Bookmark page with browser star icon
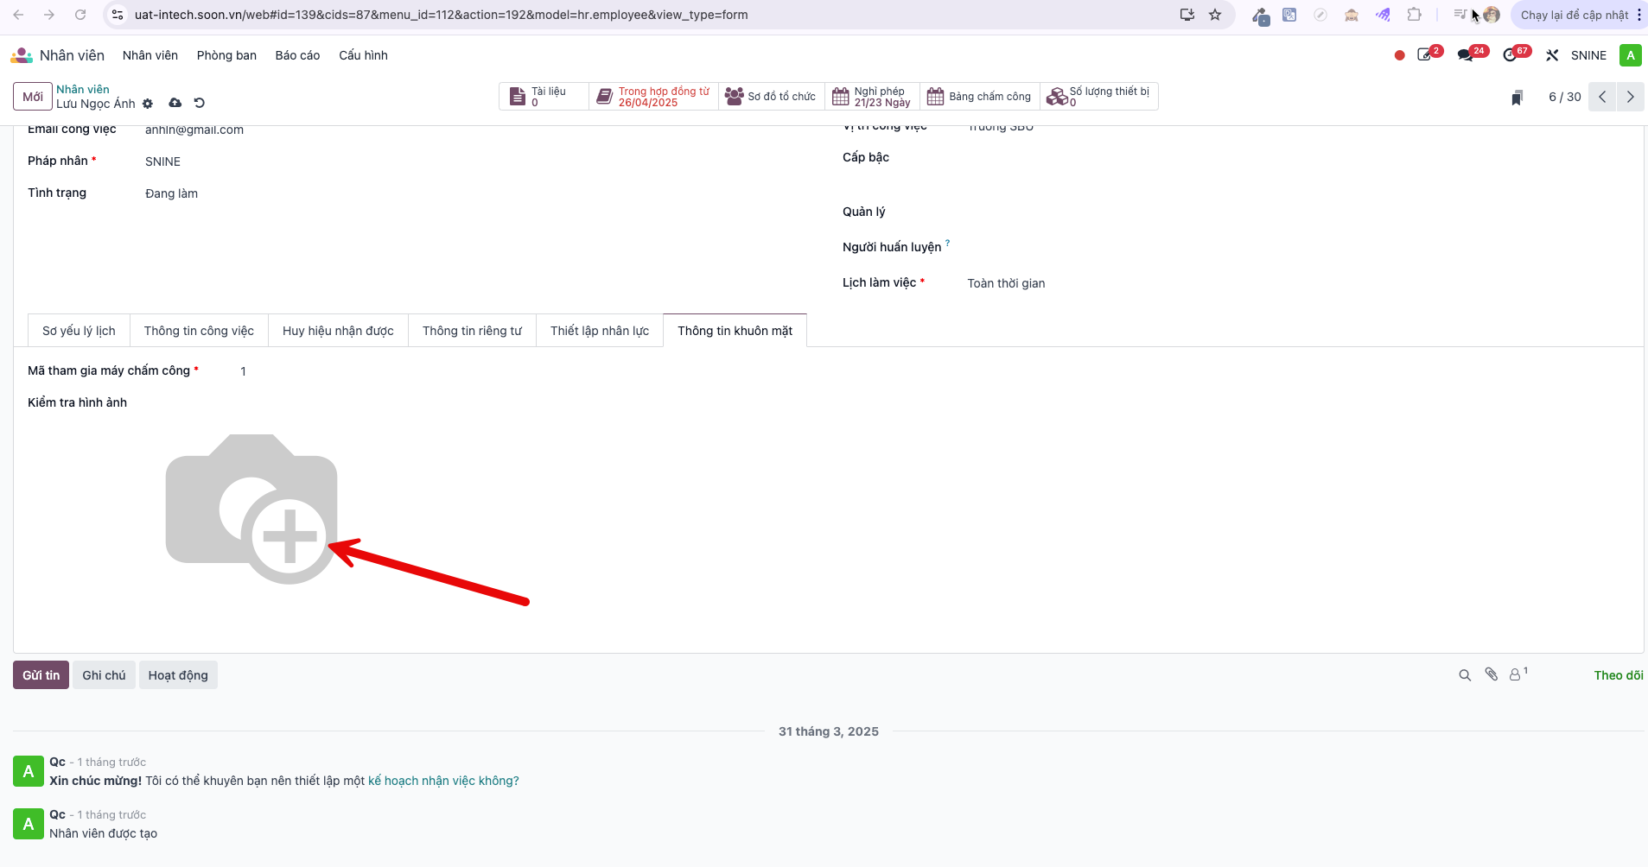Image resolution: width=1648 pixels, height=867 pixels. 1215,15
